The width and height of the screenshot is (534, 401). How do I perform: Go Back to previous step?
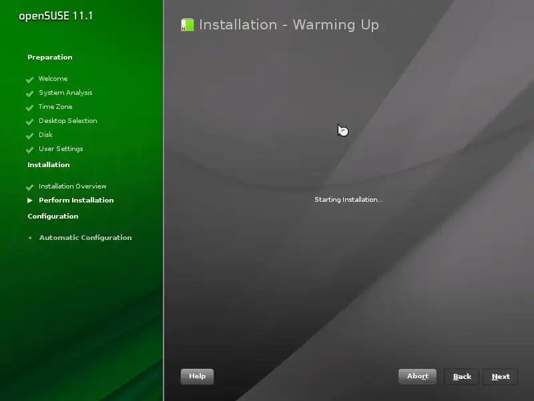pos(462,377)
